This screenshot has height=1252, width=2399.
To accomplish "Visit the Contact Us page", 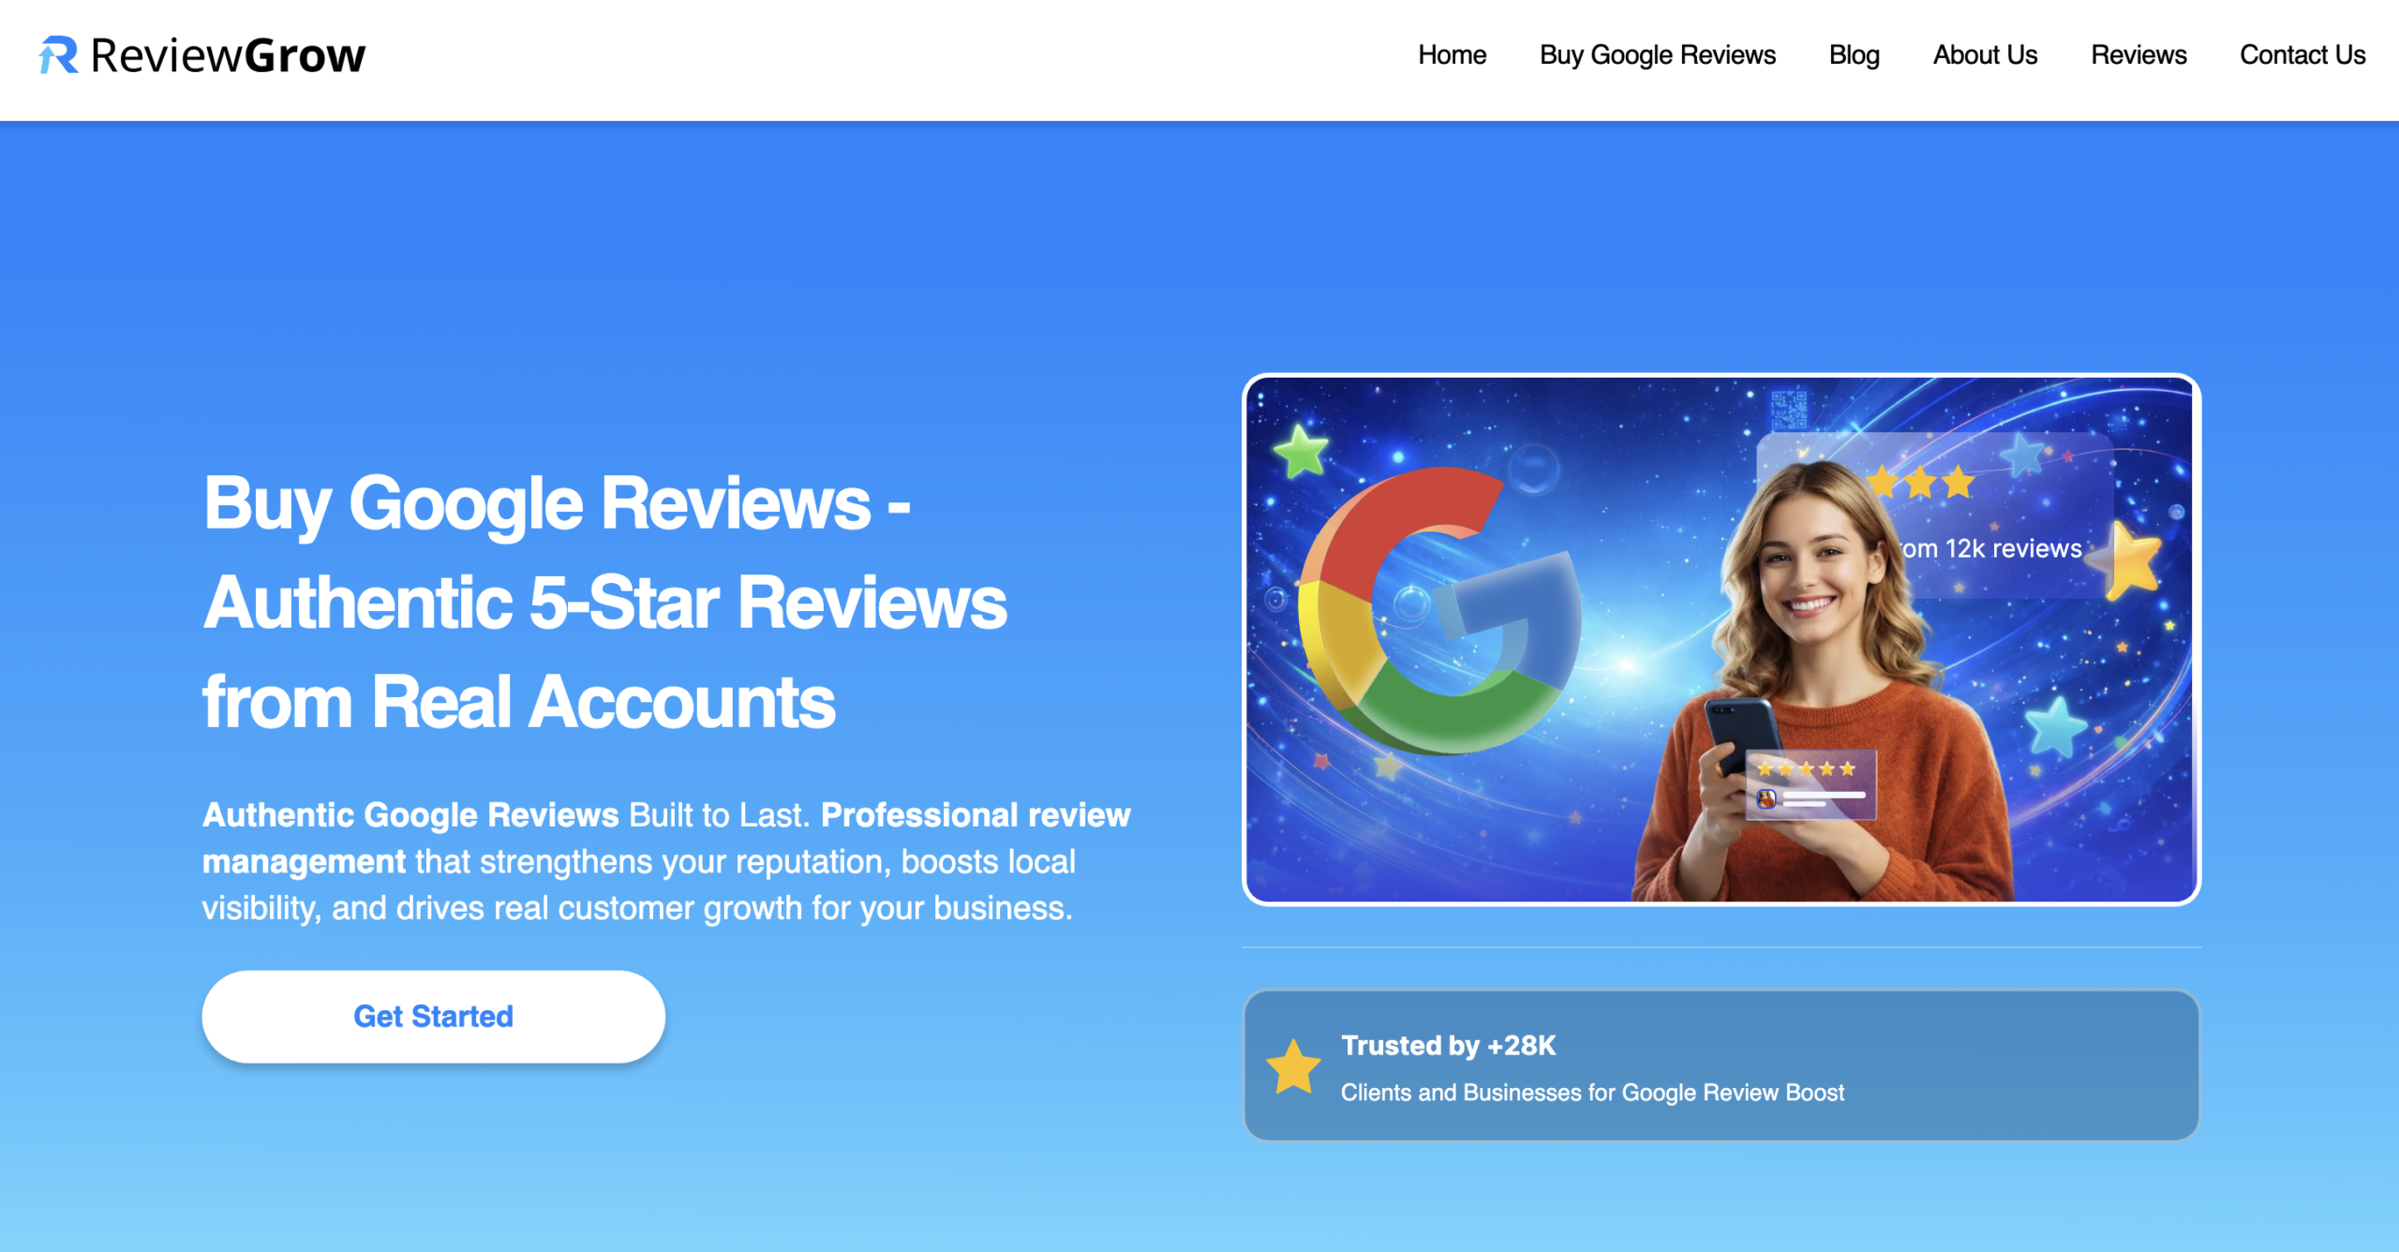I will [2302, 55].
